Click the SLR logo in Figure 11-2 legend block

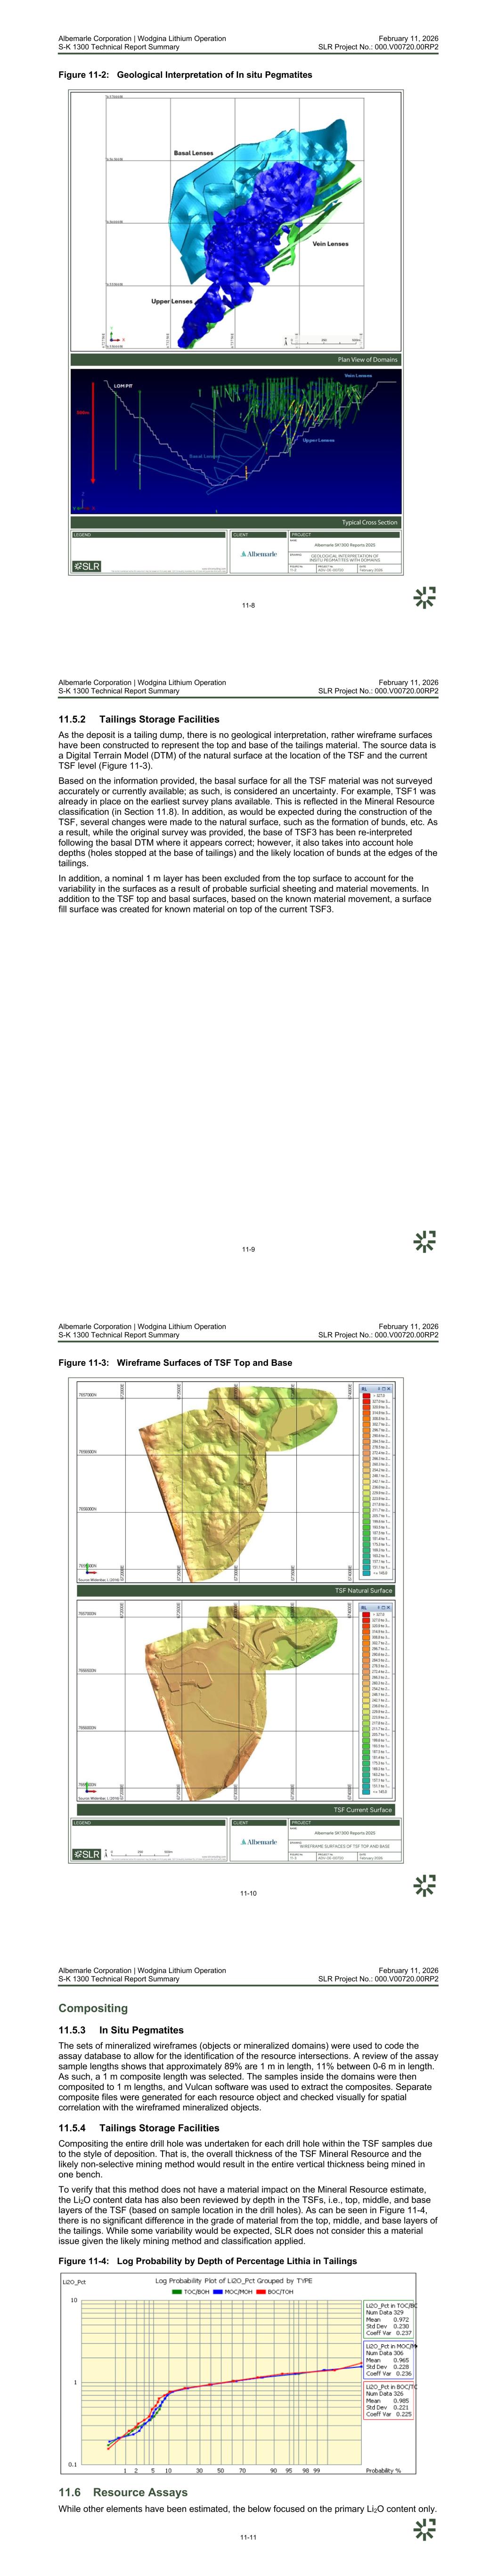click(x=87, y=567)
